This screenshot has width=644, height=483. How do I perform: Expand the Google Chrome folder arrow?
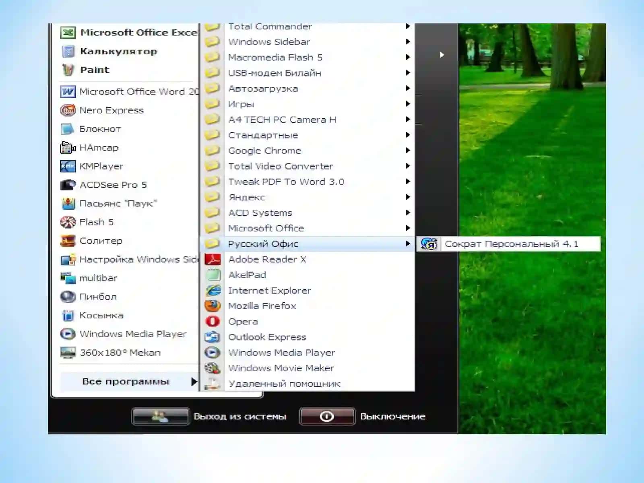click(x=408, y=151)
